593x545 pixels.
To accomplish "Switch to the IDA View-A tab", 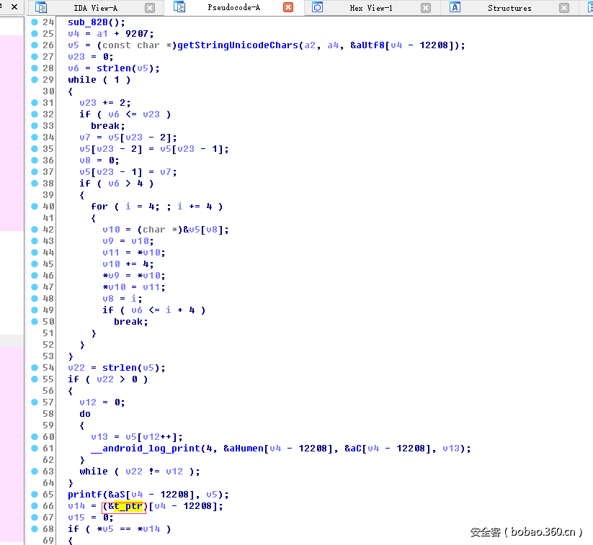I will tap(95, 8).
